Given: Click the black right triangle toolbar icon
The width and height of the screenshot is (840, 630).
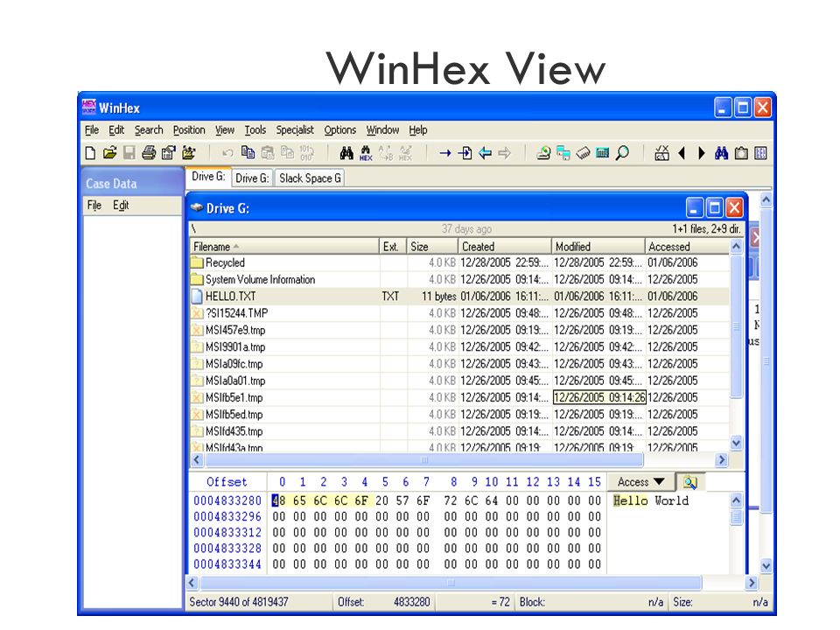Looking at the screenshot, I should coord(701,153).
